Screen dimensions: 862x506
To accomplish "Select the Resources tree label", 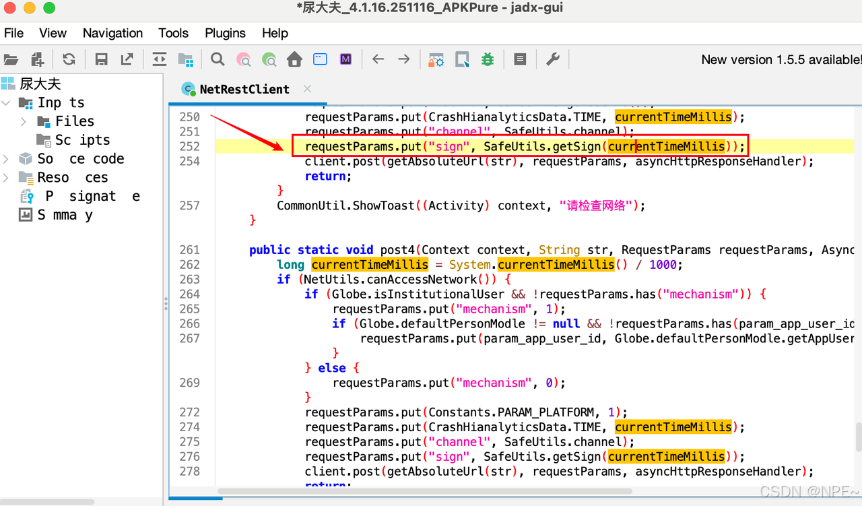I will click(x=72, y=177).
